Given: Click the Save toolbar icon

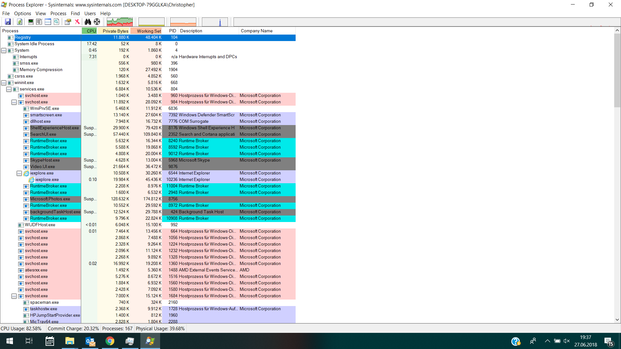Looking at the screenshot, I should click(8, 22).
